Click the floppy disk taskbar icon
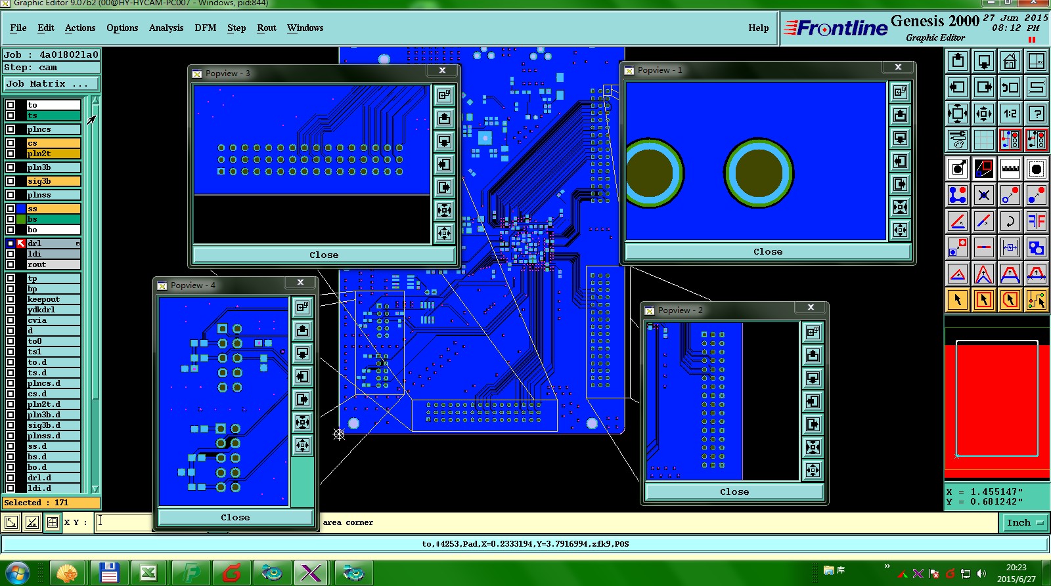1051x586 pixels. pos(108,573)
